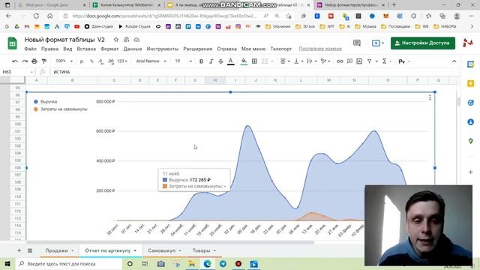Open the chart three-dot menu

[x=430, y=97]
